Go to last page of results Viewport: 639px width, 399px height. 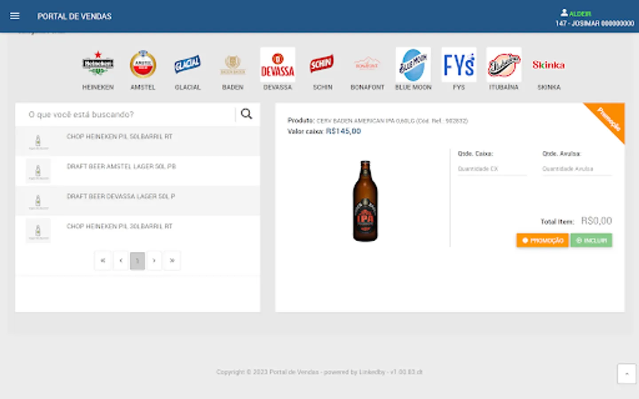point(172,261)
